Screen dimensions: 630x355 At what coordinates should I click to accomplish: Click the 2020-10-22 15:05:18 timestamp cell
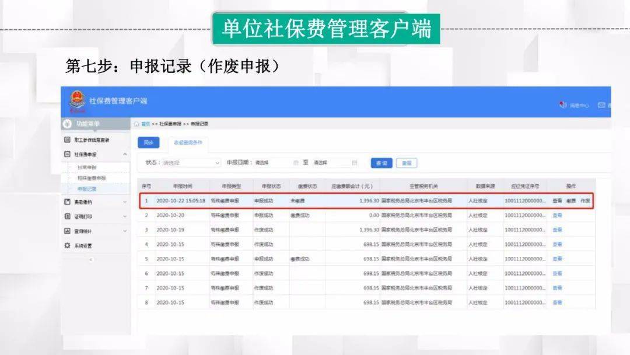tap(181, 201)
